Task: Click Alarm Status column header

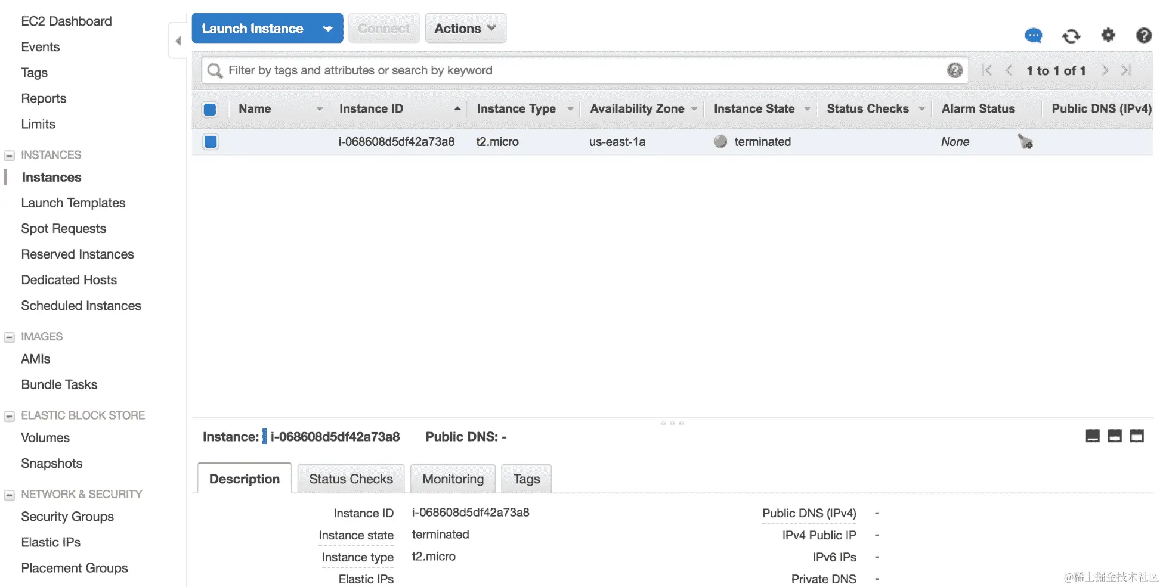Action: point(978,108)
